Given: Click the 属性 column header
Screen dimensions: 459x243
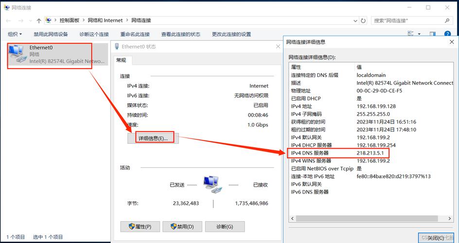Looking at the screenshot, I should [x=322, y=67].
